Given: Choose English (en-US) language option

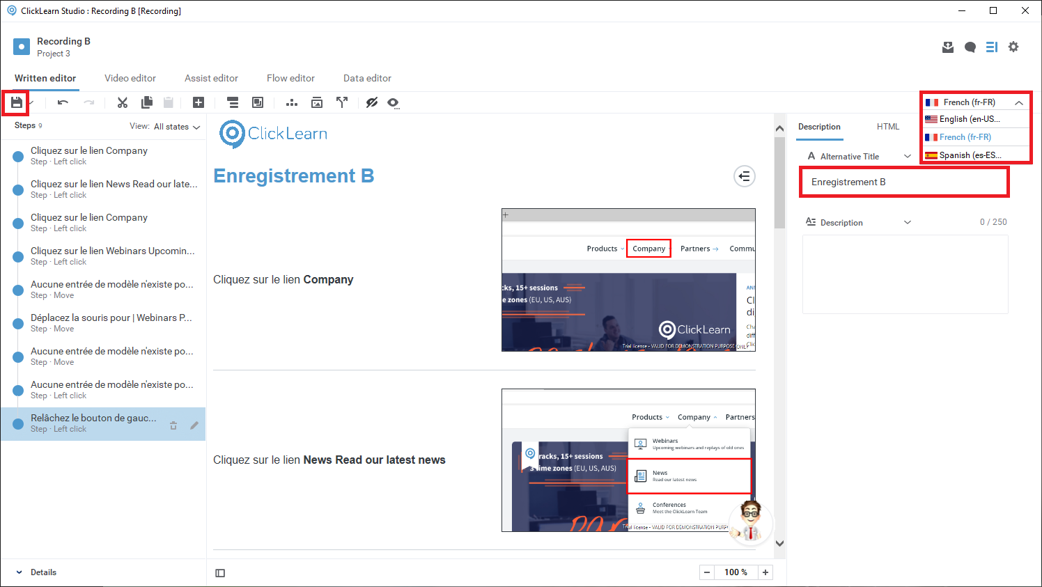Looking at the screenshot, I should point(975,119).
